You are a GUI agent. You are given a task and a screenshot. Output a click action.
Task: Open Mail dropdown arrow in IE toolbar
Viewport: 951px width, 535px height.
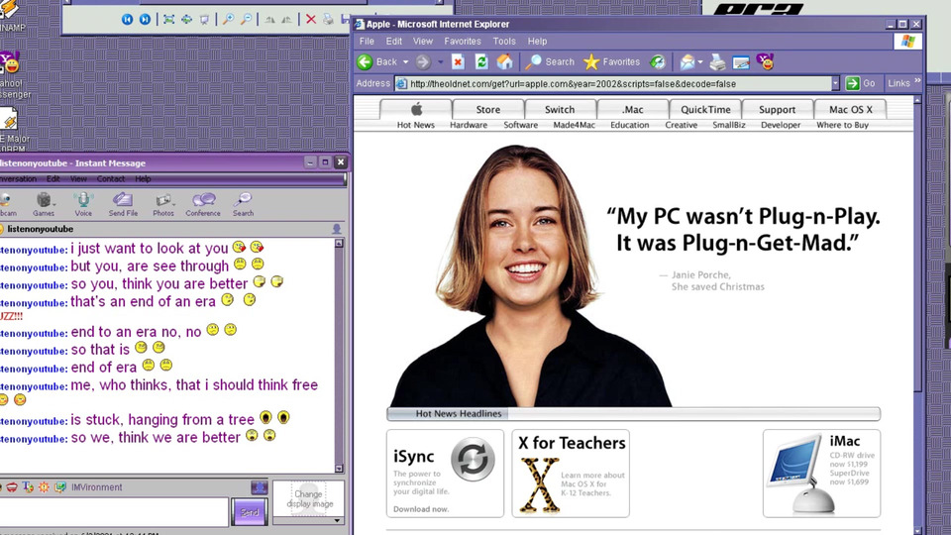pos(700,61)
